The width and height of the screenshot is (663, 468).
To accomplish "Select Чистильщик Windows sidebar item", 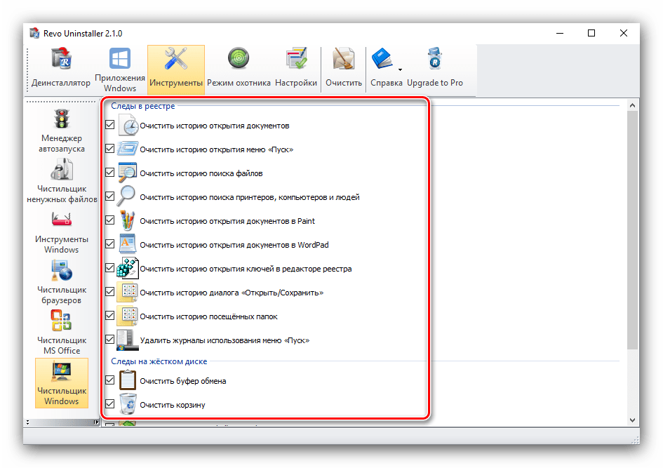I will (x=62, y=383).
